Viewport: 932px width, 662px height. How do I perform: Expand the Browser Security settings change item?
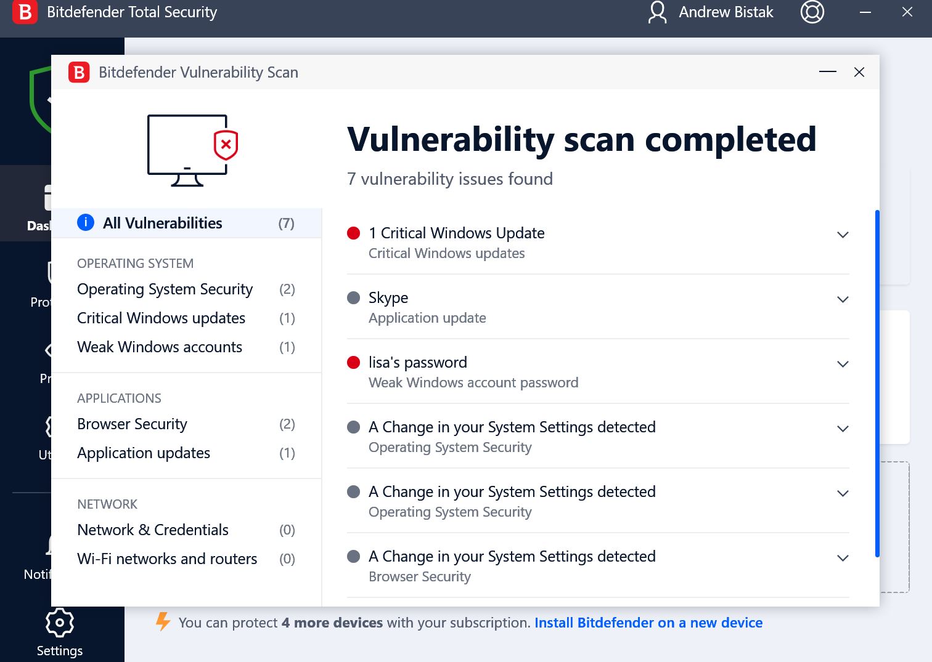pos(843,558)
